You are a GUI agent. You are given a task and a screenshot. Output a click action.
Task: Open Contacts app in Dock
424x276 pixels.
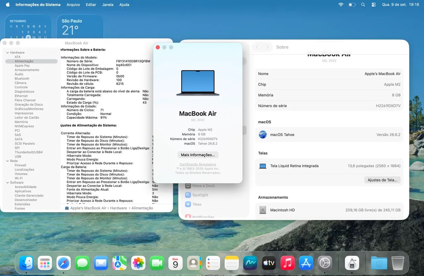(194, 263)
